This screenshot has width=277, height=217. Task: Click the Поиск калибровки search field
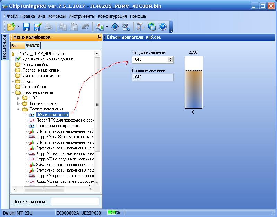click(x=75, y=202)
